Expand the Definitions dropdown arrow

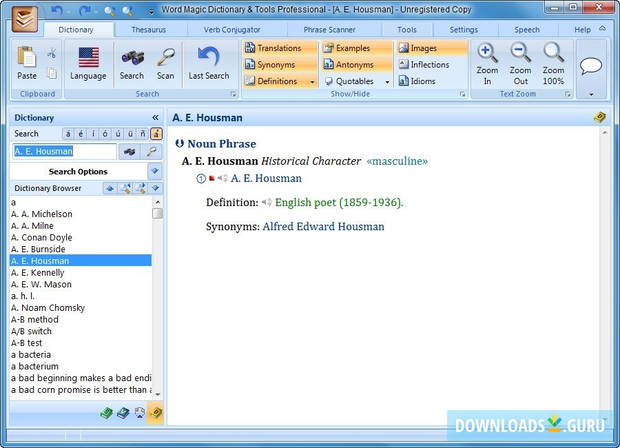click(312, 81)
